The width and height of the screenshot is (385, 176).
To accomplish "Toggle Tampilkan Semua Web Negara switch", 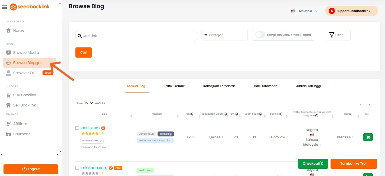I will pyautogui.click(x=260, y=35).
